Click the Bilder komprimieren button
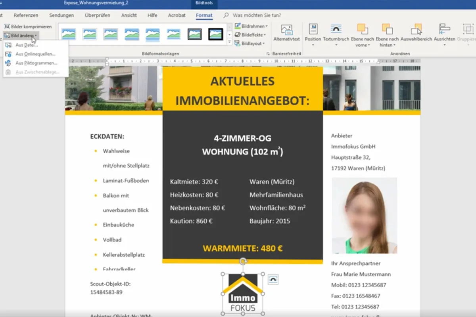Viewport: 476px width, 317px height. pos(28,27)
